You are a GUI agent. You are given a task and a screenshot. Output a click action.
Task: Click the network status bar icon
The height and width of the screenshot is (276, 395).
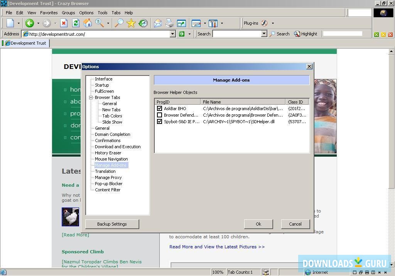265,272
